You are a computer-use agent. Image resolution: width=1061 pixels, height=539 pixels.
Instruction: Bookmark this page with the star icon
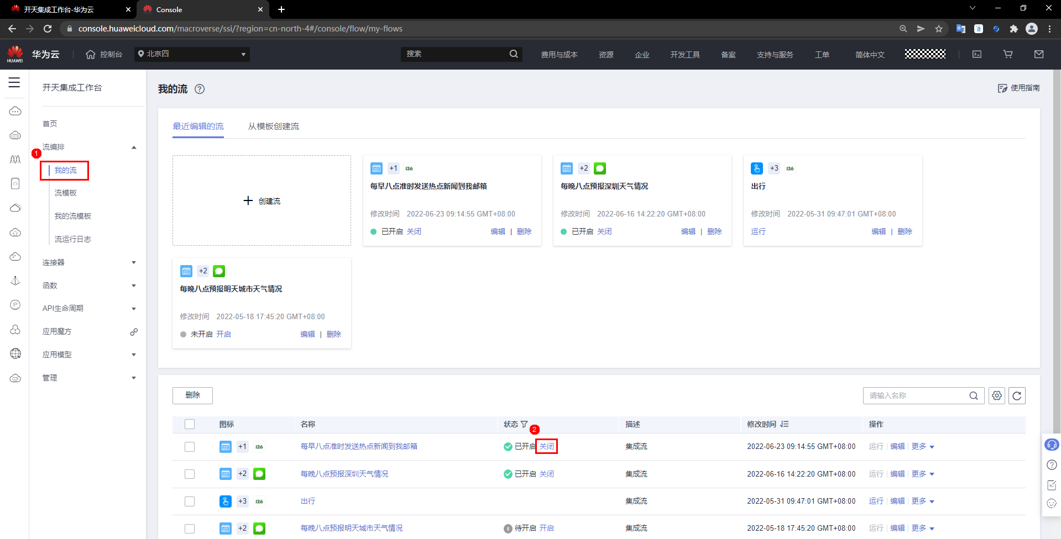939,29
